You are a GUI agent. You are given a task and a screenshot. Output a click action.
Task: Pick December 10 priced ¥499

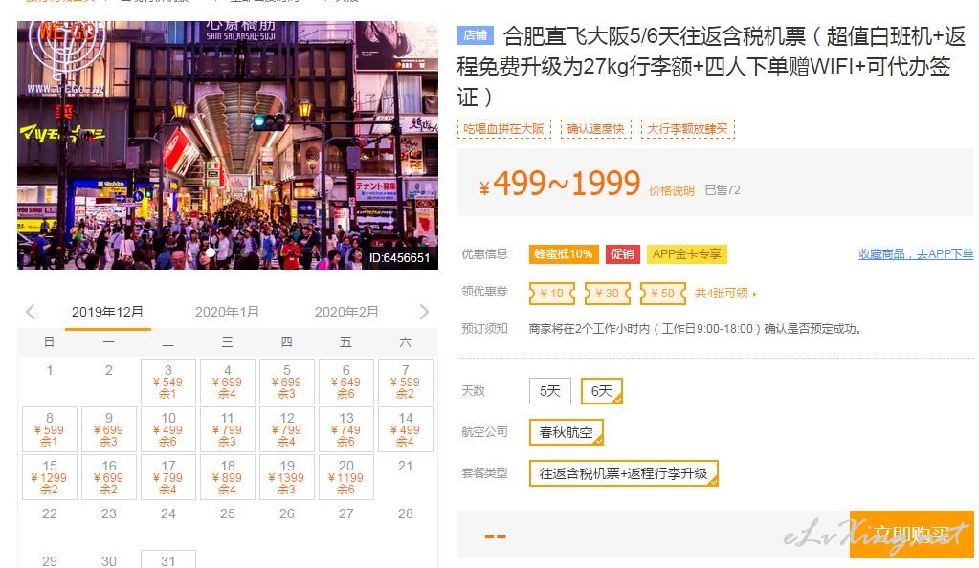(x=168, y=429)
